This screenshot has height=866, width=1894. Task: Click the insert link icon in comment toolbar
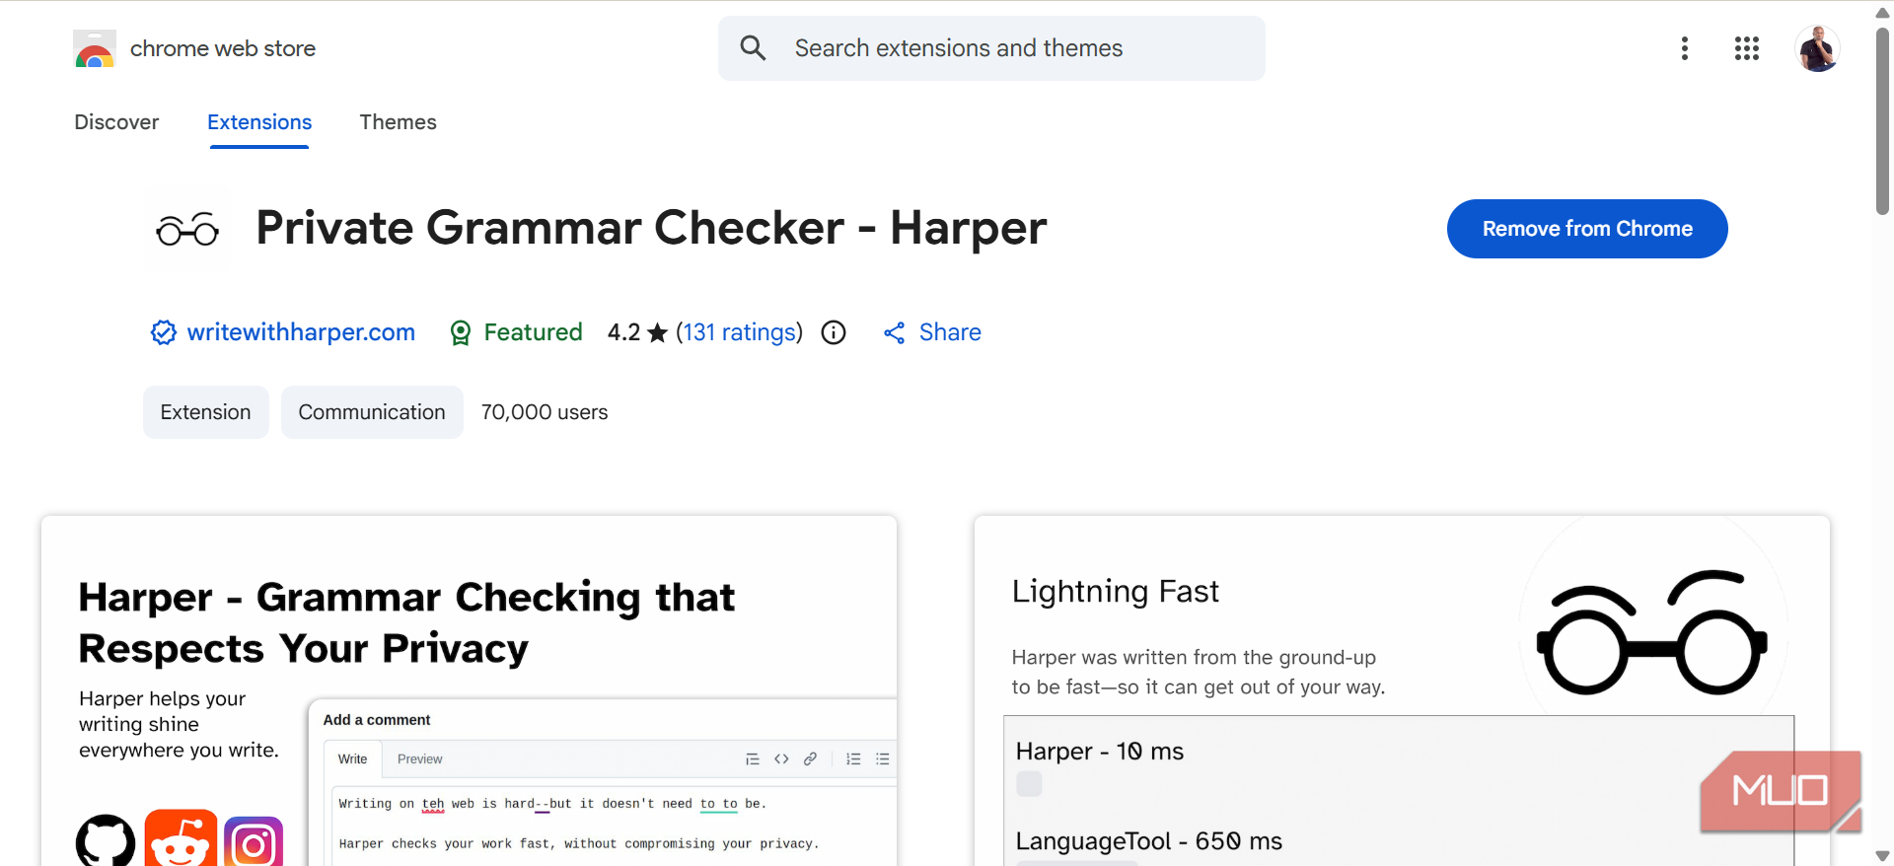point(810,758)
